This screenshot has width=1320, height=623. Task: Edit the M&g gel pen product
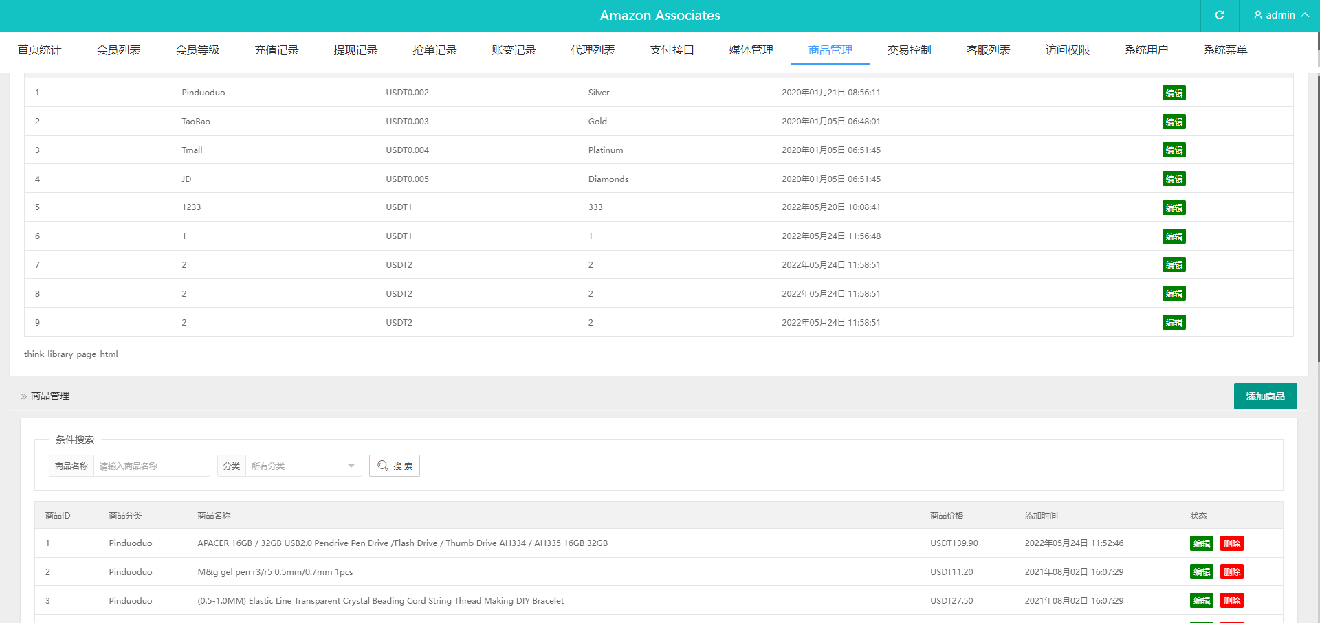1201,571
